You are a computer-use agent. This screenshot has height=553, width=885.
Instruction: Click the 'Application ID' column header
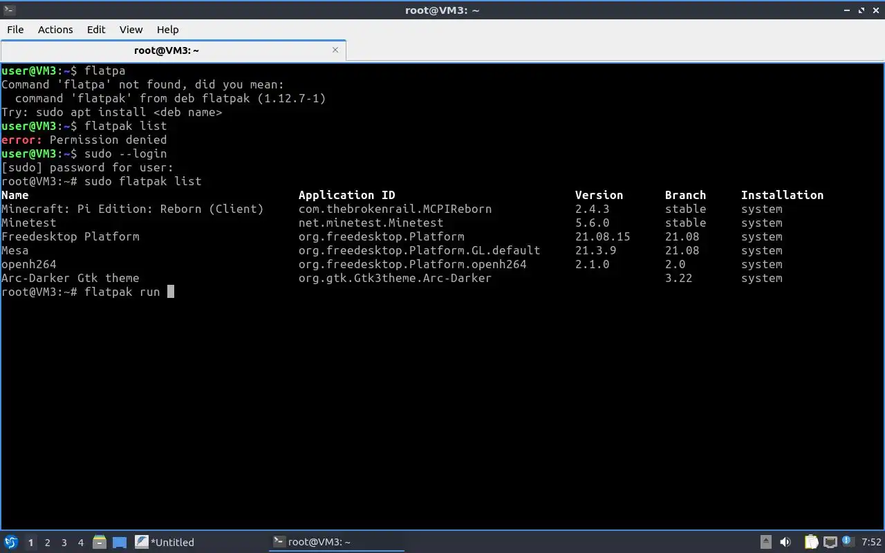pos(346,195)
